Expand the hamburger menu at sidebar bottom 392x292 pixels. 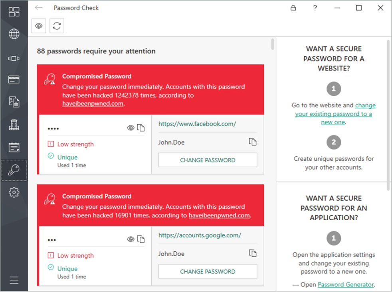pyautogui.click(x=14, y=280)
